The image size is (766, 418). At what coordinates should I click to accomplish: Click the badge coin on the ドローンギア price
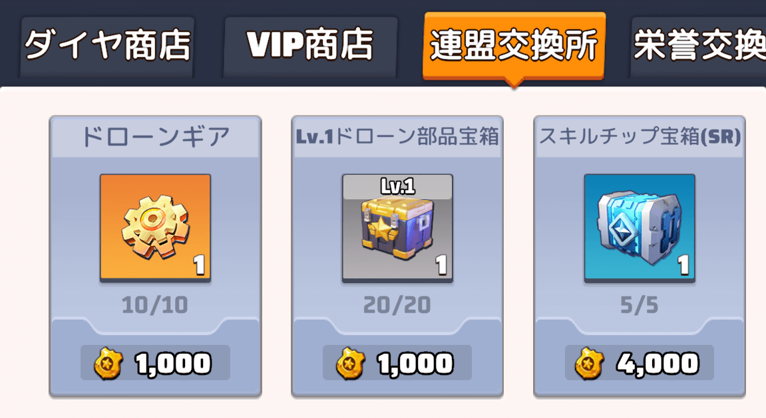[x=108, y=364]
